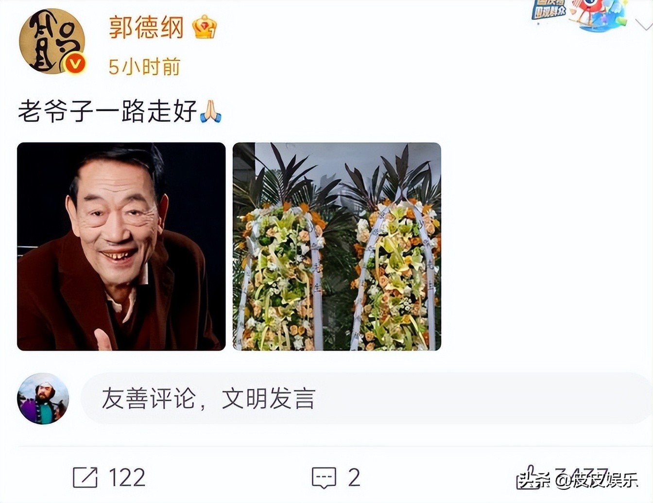Expand the post options chevron

tap(644, 24)
